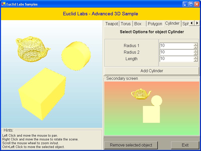Screen dimensions: 201x151
Task: Click Remove selected object button
Action: click(x=131, y=145)
